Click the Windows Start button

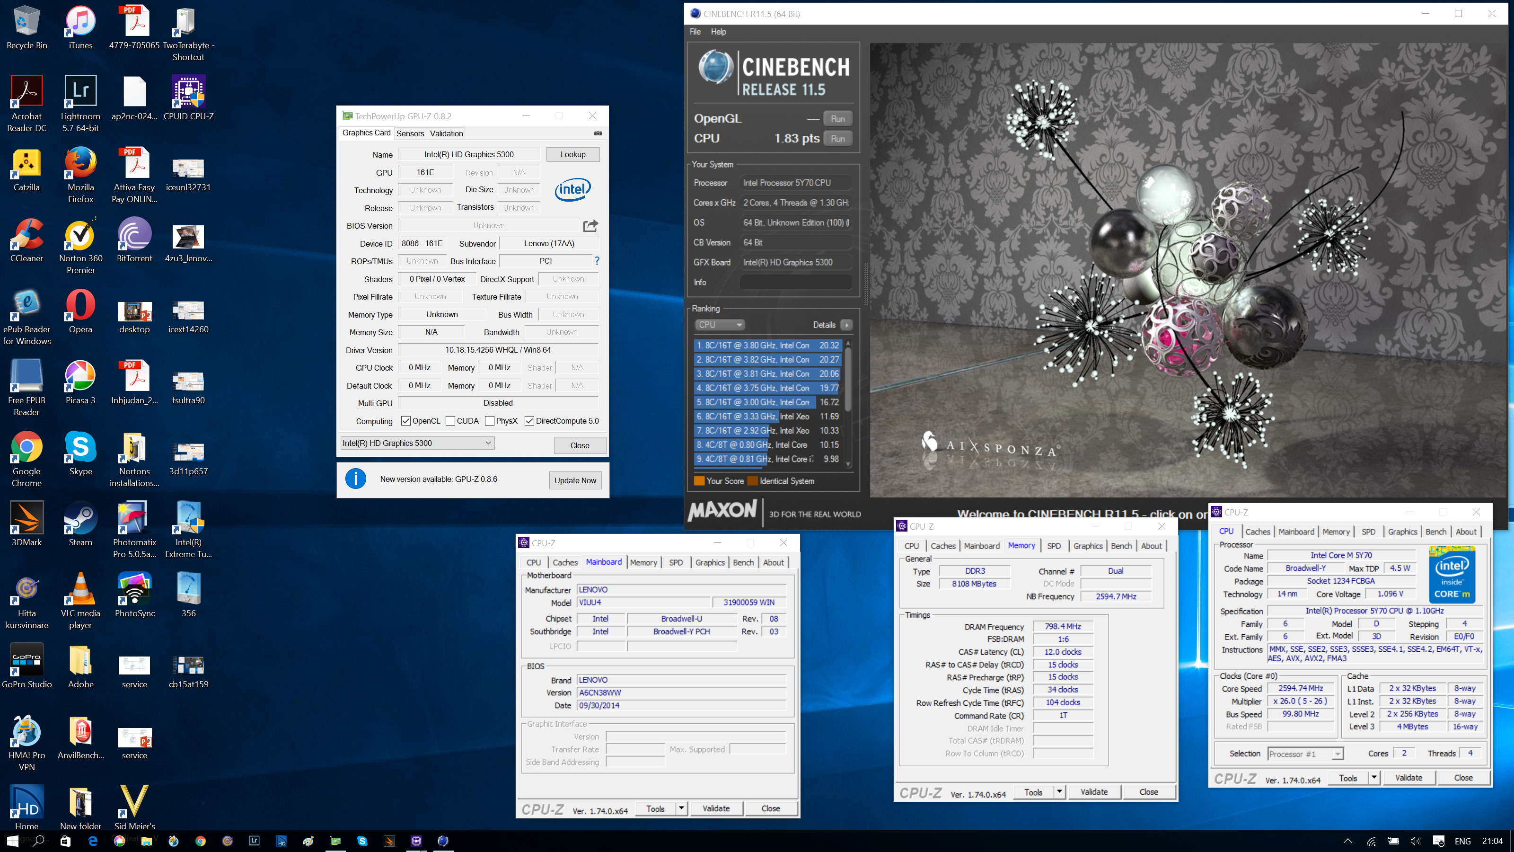12,841
